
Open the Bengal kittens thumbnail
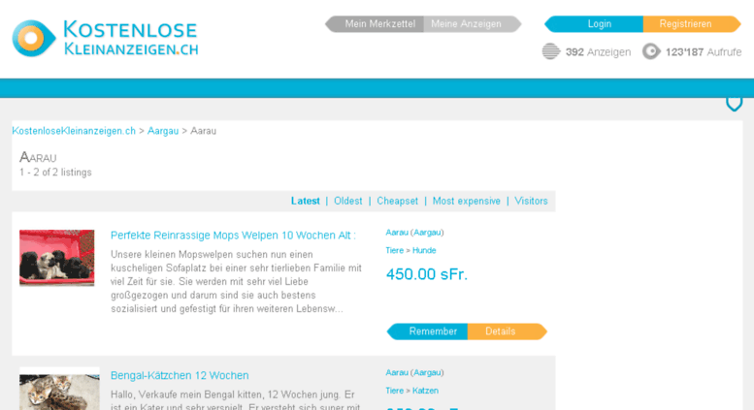click(59, 390)
